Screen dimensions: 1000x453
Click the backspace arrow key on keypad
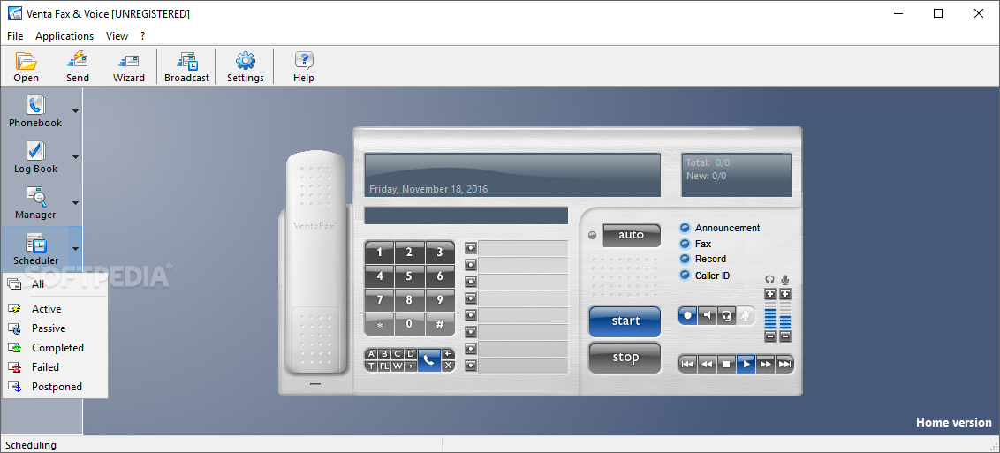pos(449,353)
